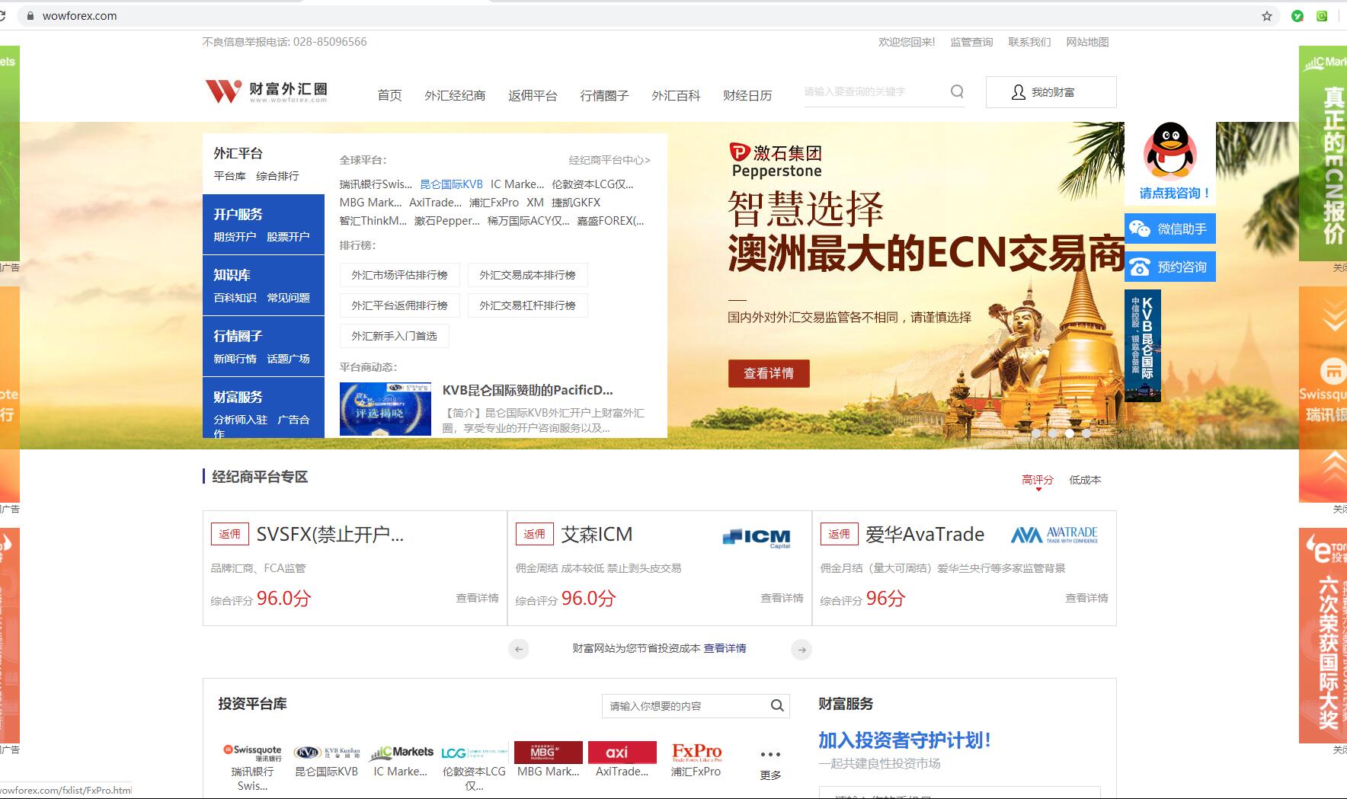Viewport: 1347px width, 799px height.
Task: Click the telephone appointment consultation button
Action: pos(1169,267)
